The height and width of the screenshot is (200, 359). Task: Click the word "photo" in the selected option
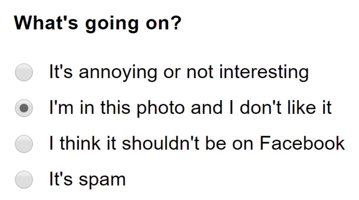tap(161, 109)
